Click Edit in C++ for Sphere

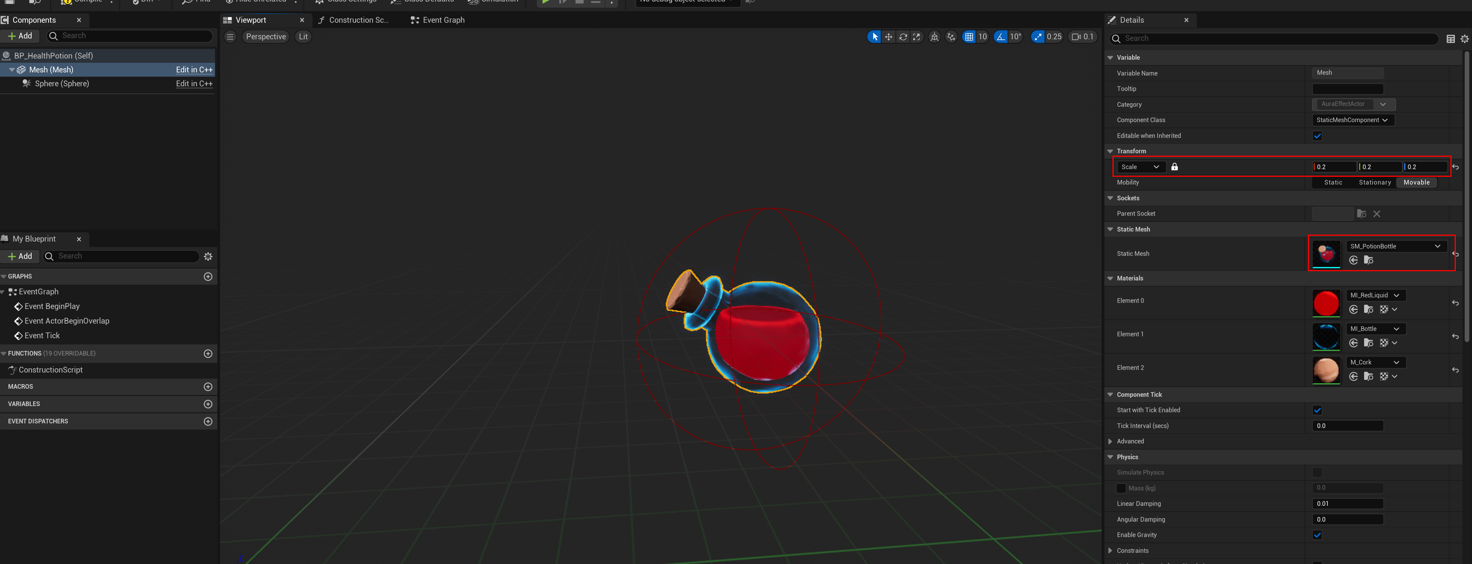194,84
